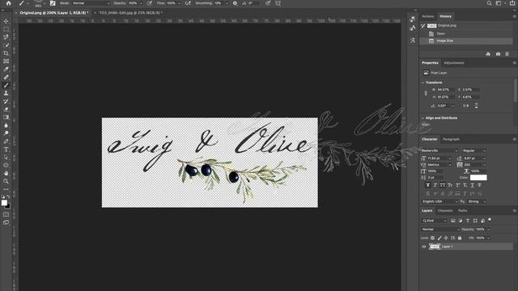Toggle Underline in Character panel
The image size is (518, 291).
click(473, 185)
